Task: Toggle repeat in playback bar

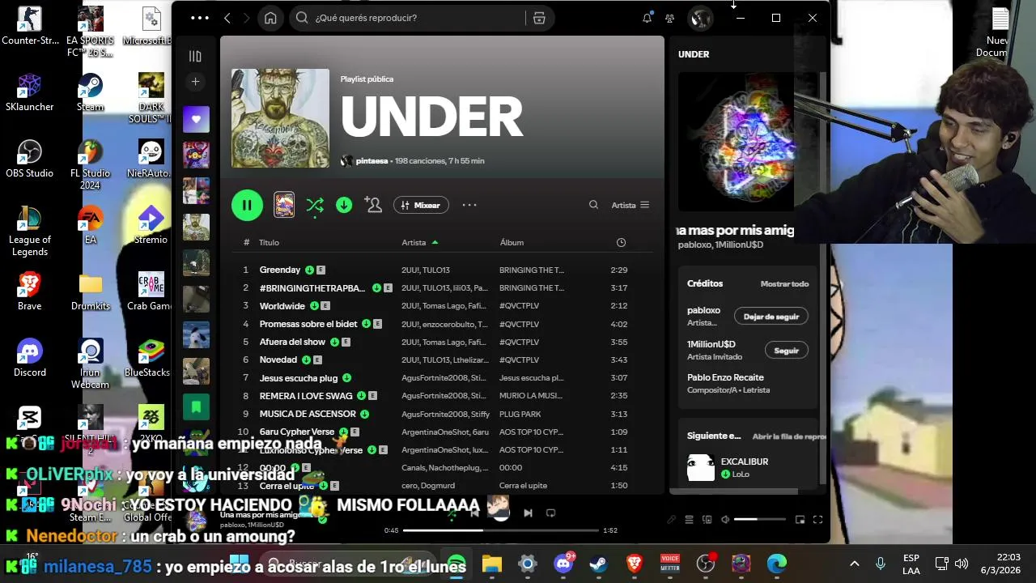Action: 550,513
